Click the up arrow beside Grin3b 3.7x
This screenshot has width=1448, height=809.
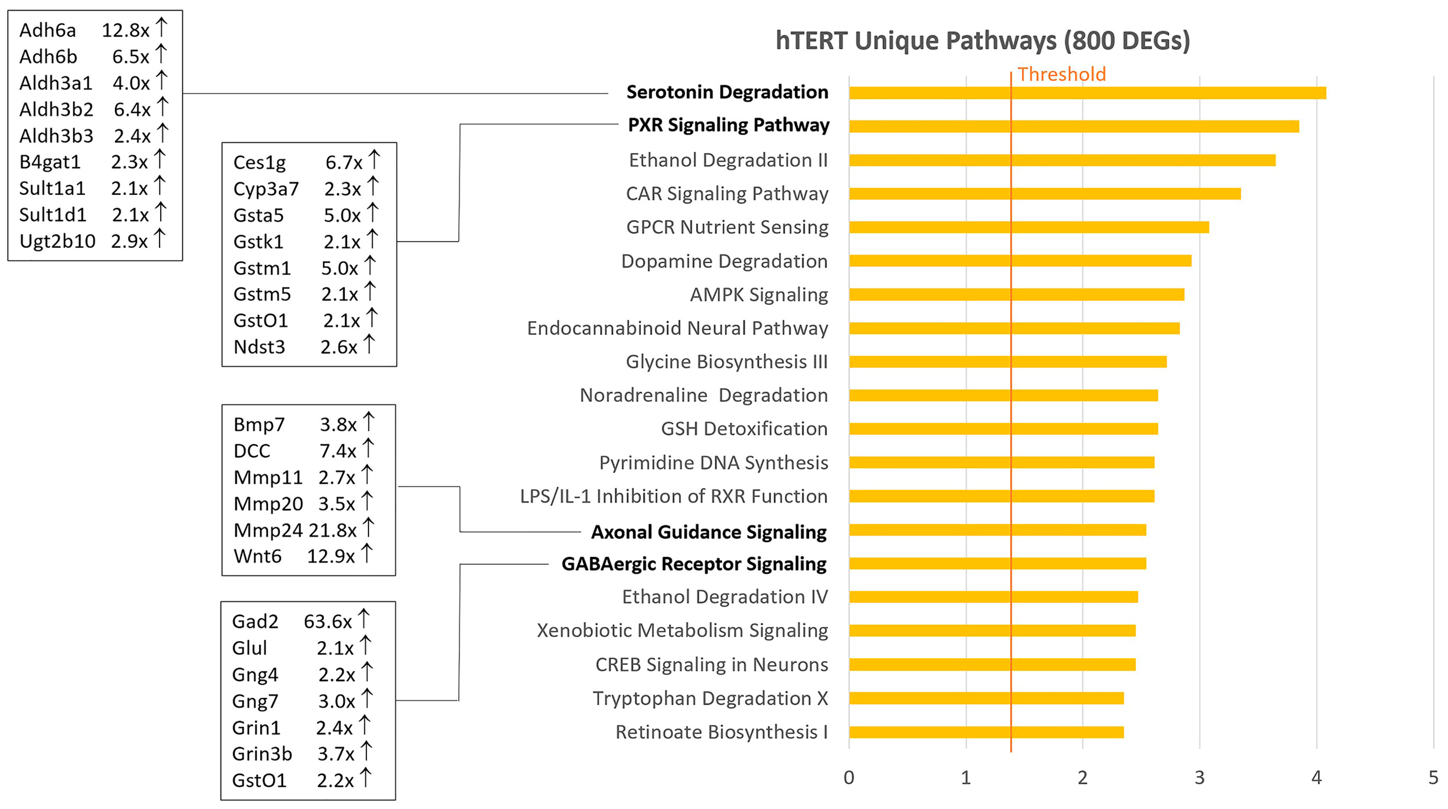click(366, 751)
